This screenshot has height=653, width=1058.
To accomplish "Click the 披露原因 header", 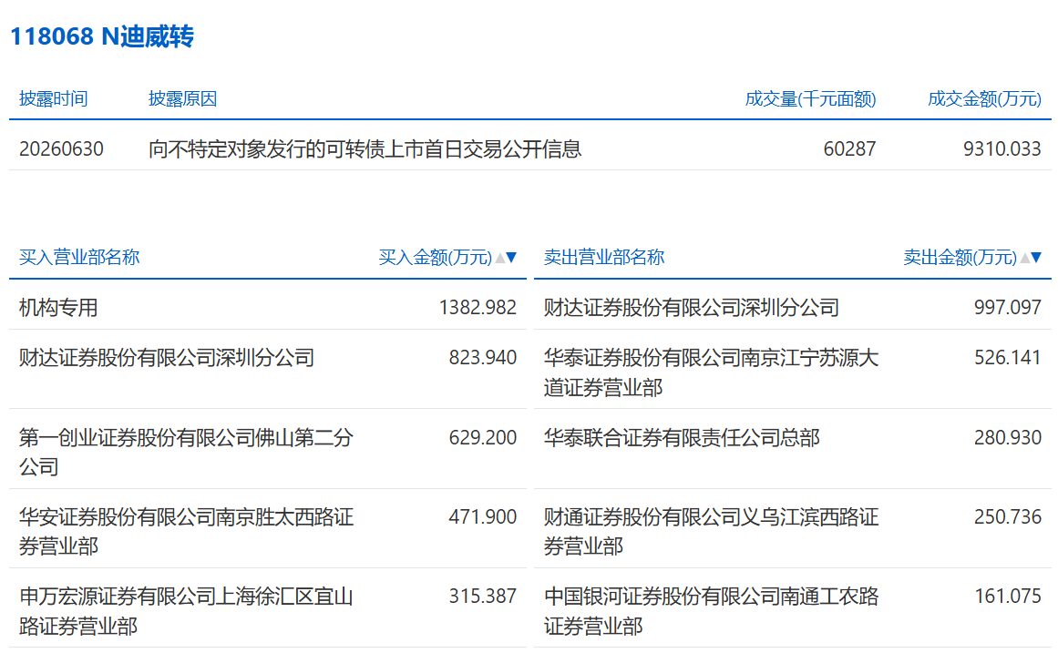I will [182, 99].
